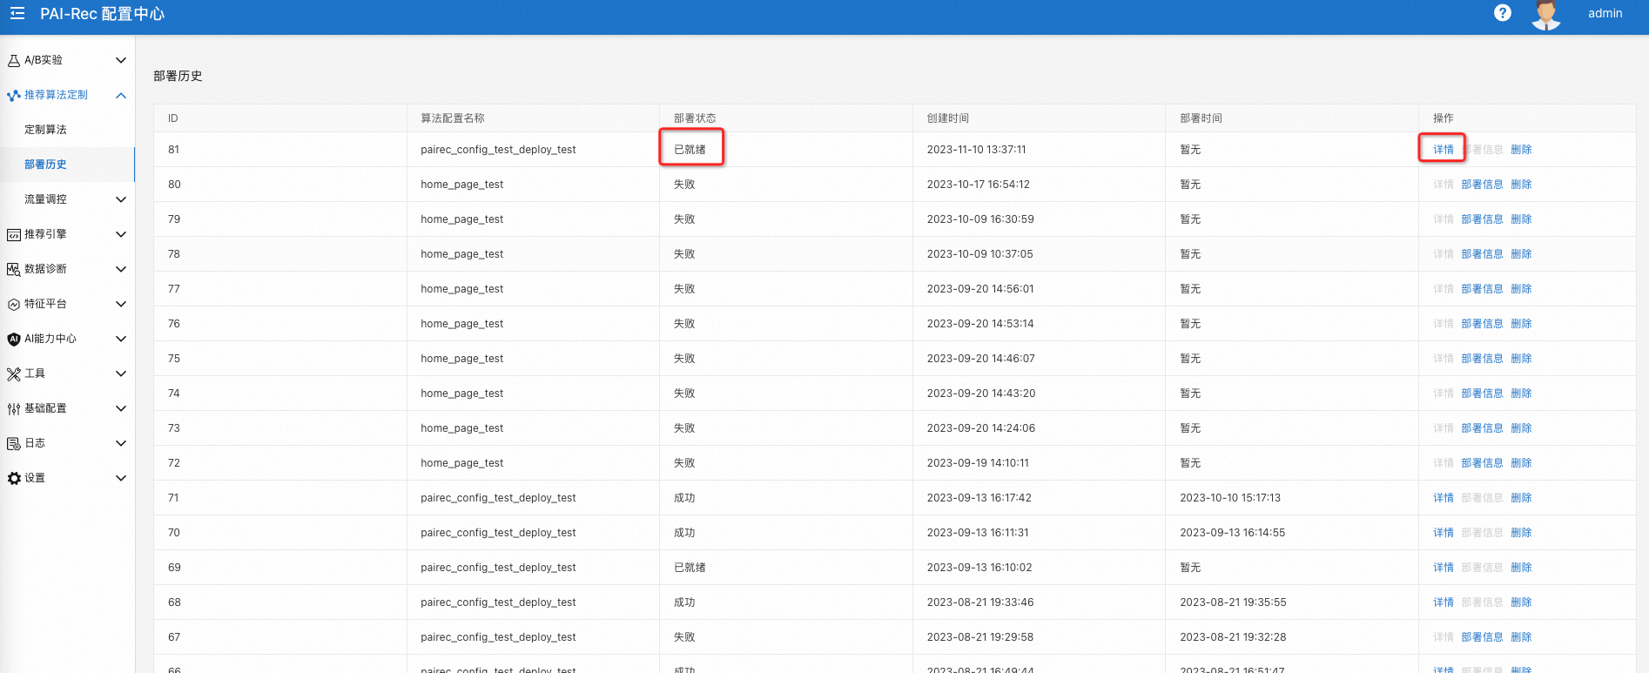Image resolution: width=1649 pixels, height=673 pixels.
Task: Click the 特征平台 sidebar icon
Action: click(x=14, y=304)
